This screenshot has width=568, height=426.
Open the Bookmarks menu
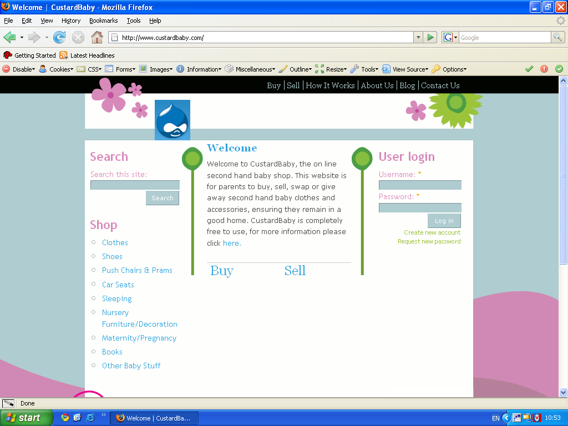pos(104,21)
